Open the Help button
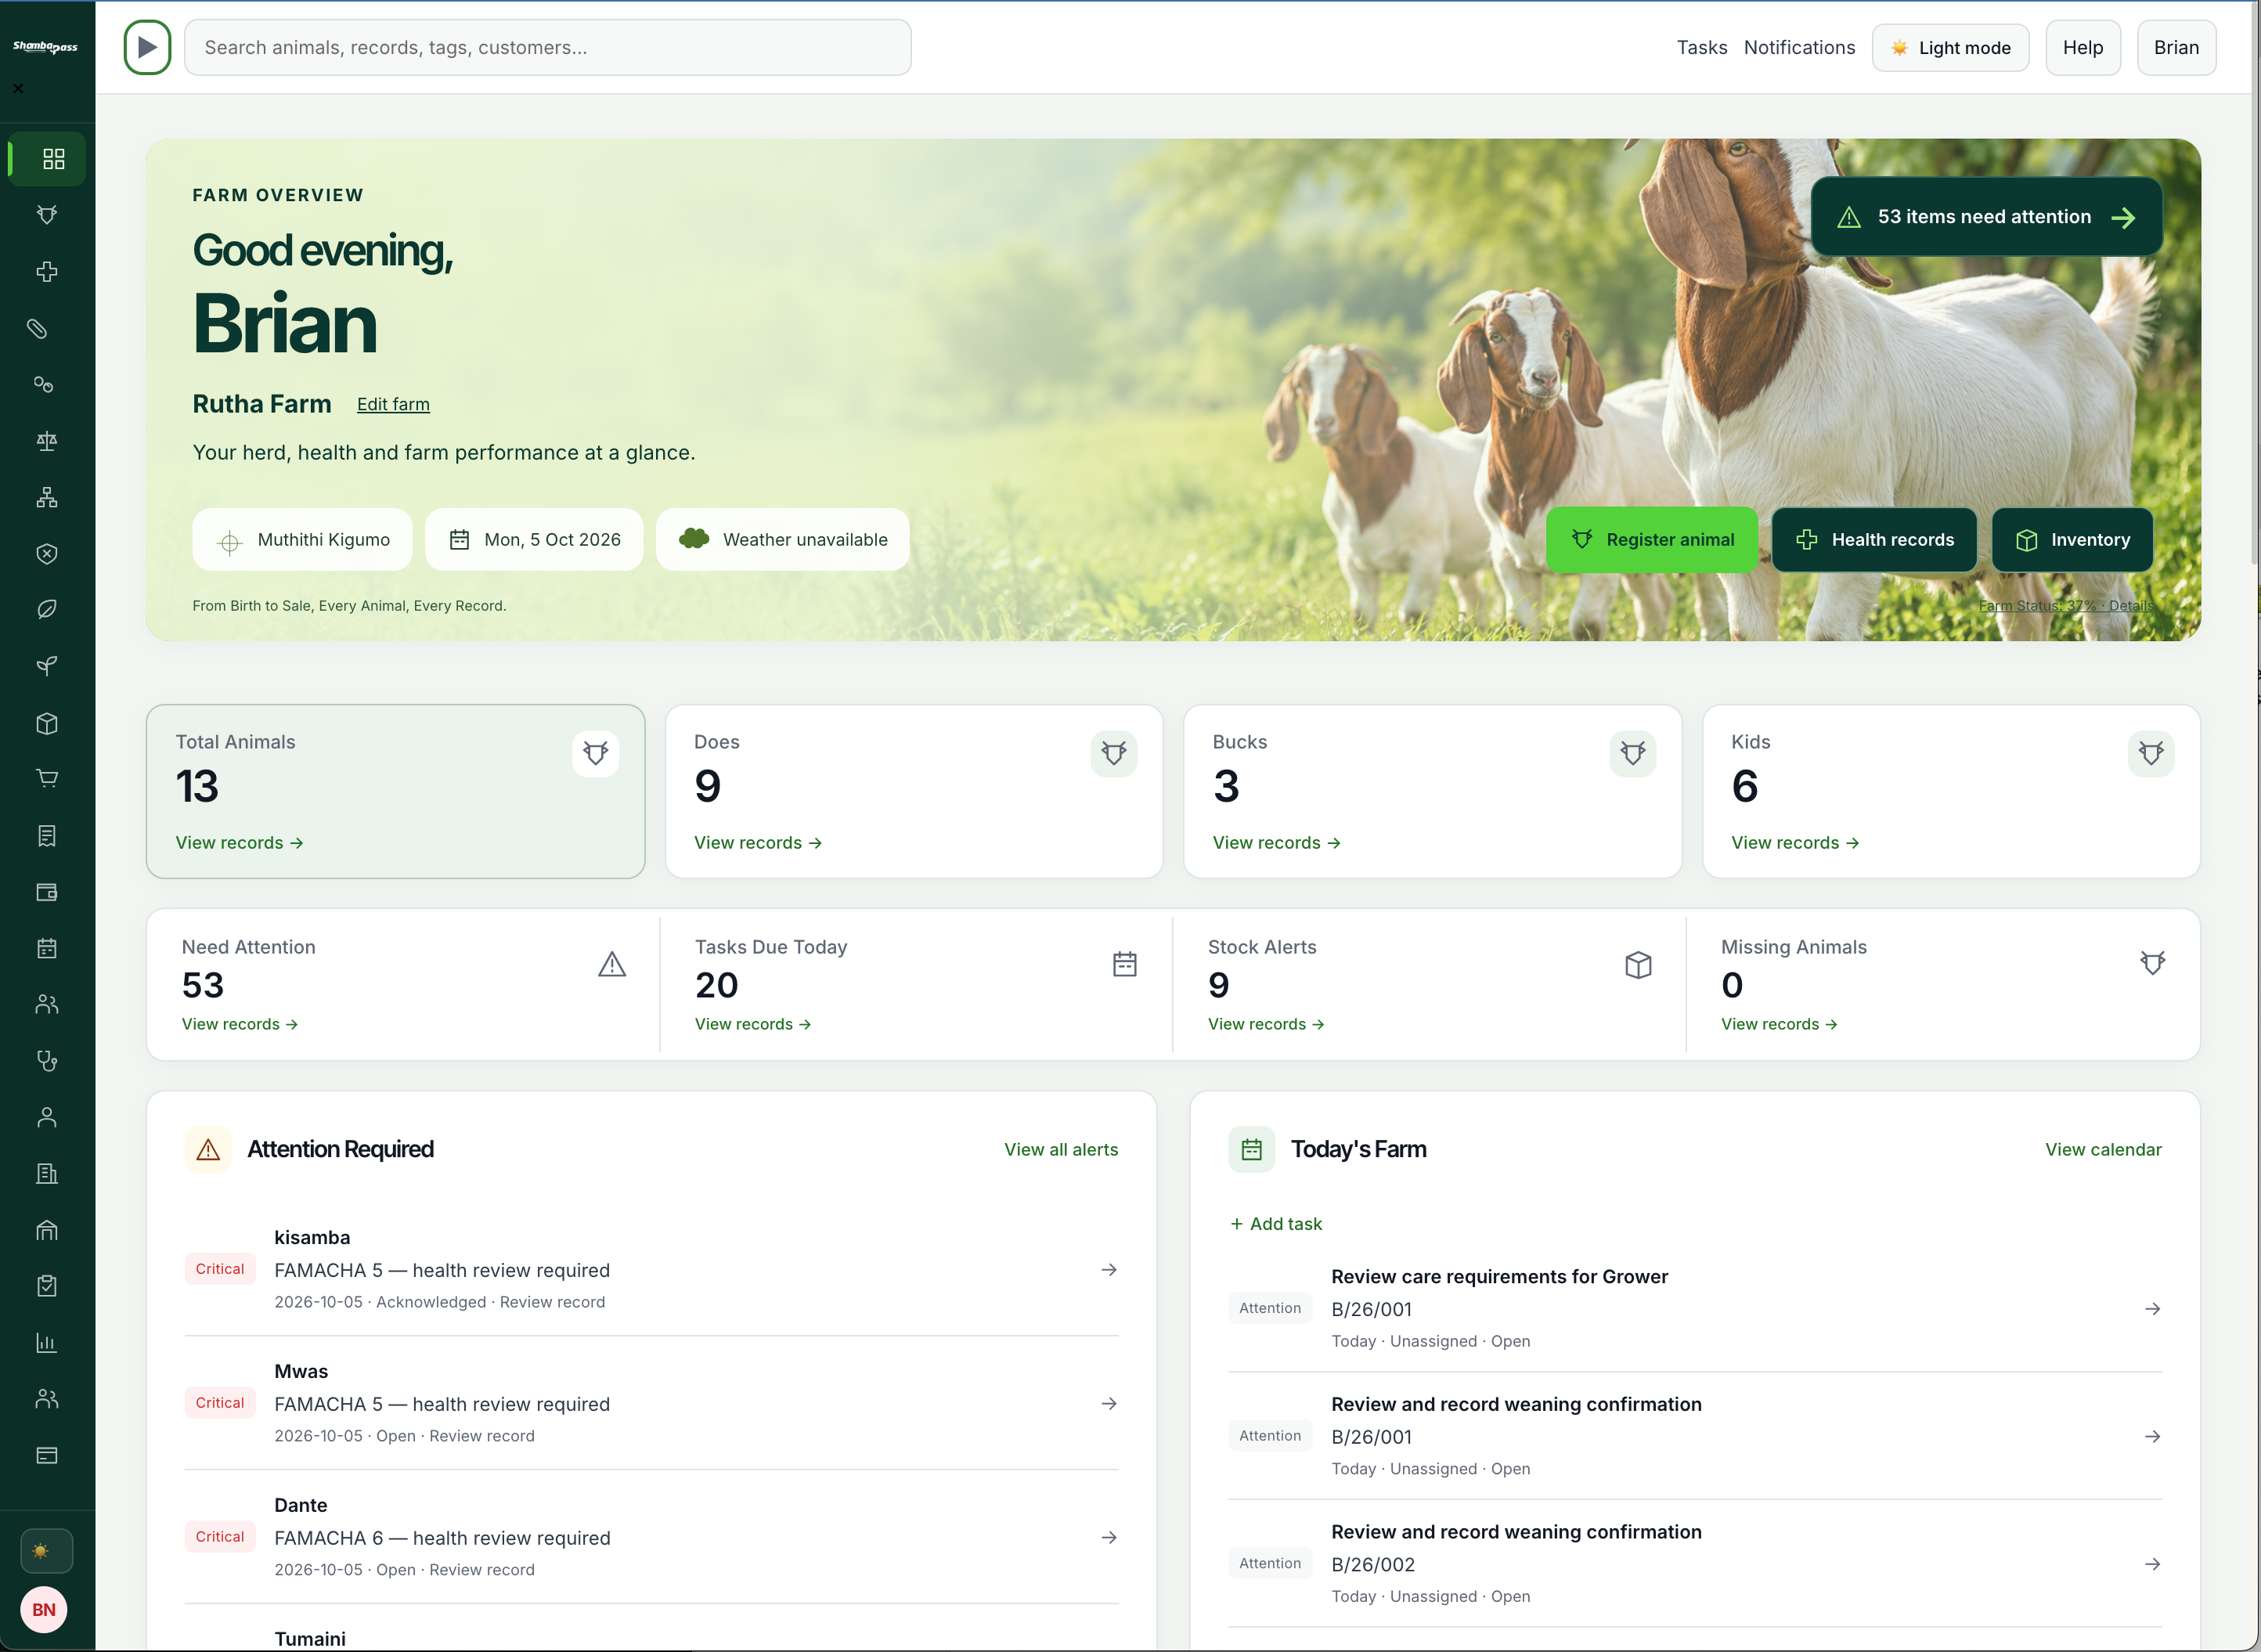Image resolution: width=2261 pixels, height=1652 pixels. pyautogui.click(x=2083, y=47)
